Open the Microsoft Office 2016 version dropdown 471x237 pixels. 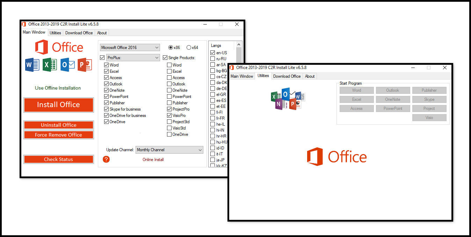[x=130, y=47]
